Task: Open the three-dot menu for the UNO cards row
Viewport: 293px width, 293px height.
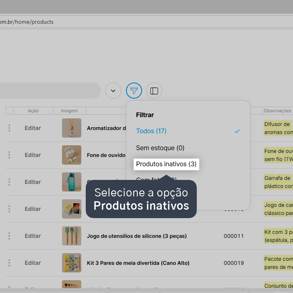Action: point(9,209)
